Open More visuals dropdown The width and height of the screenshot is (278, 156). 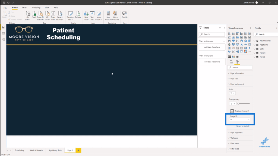[x=99, y=16]
